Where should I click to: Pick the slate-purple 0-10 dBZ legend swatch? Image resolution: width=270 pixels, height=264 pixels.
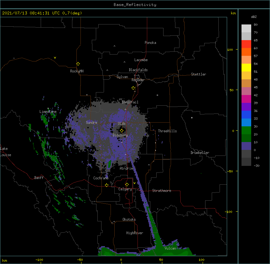pos(246,146)
